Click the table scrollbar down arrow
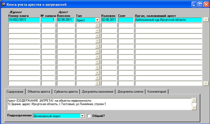The image size is (210, 124). (x=206, y=84)
